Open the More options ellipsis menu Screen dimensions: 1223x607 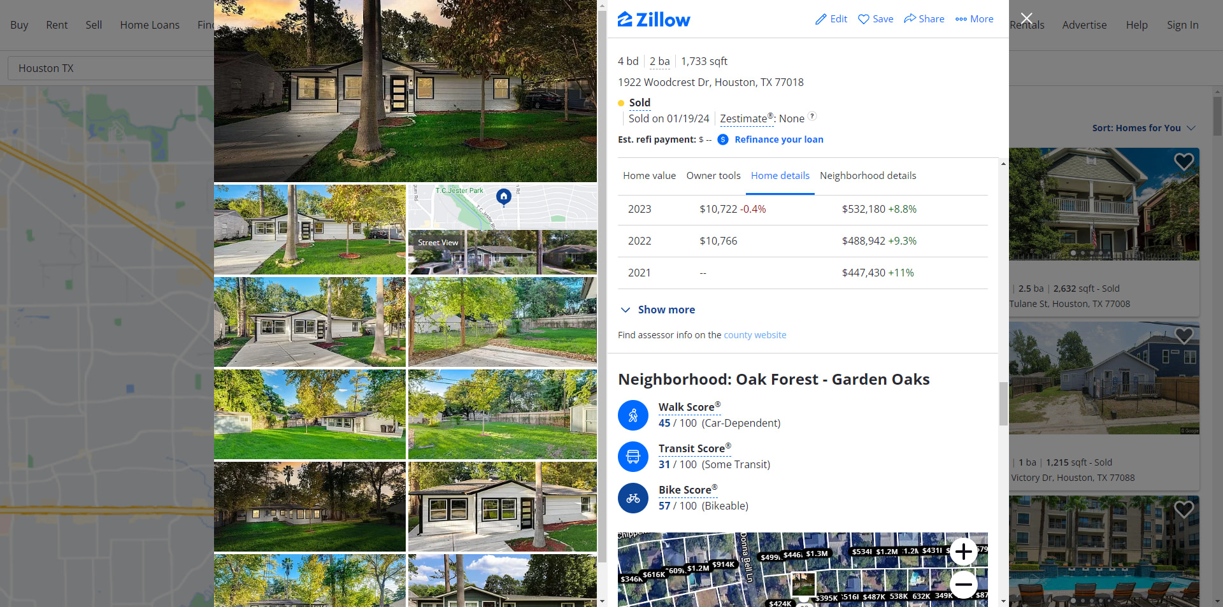(x=961, y=19)
